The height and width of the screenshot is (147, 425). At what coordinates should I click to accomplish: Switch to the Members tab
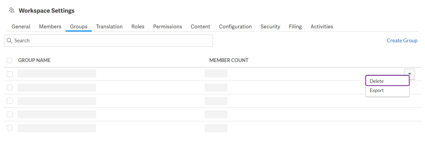(x=50, y=27)
